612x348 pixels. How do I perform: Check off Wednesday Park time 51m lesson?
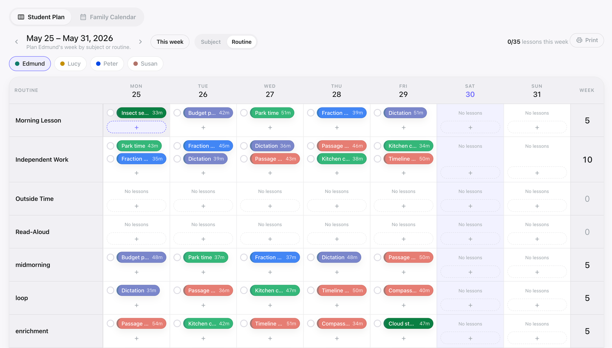tap(244, 113)
